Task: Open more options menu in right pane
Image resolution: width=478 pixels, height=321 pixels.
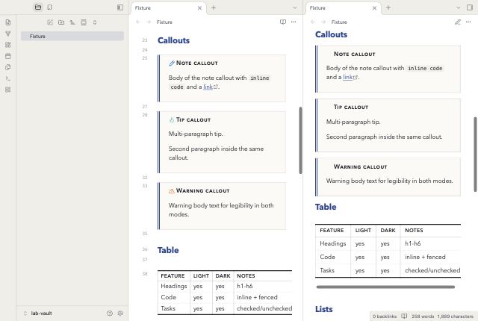Action: pos(468,22)
